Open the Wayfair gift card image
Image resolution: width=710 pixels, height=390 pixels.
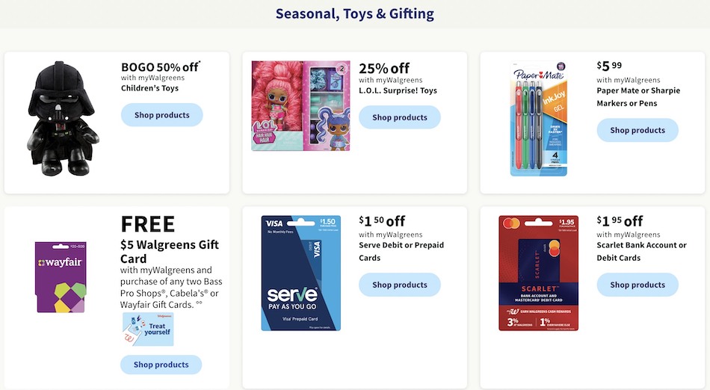(x=61, y=277)
